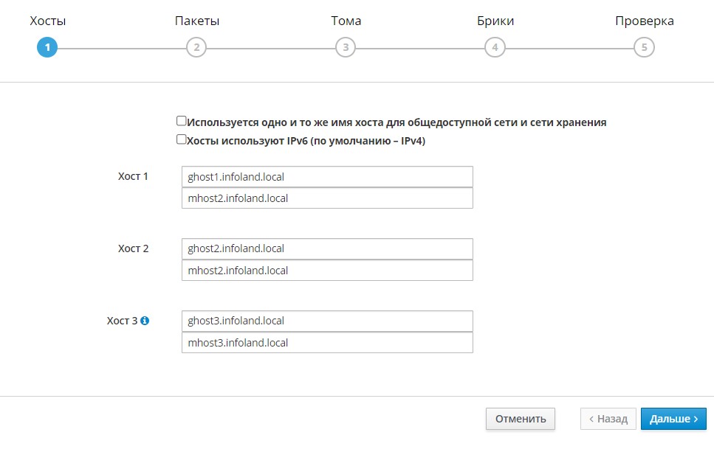Click the Брики step title

click(x=495, y=21)
